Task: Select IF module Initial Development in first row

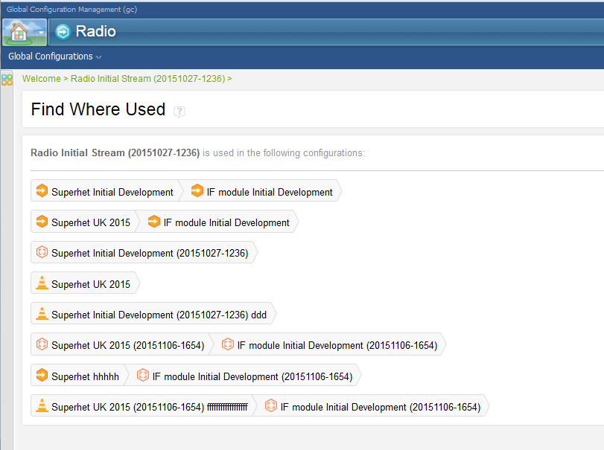Action: [269, 192]
